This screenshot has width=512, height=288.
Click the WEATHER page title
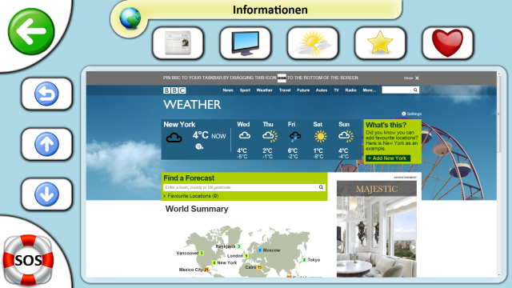[192, 105]
